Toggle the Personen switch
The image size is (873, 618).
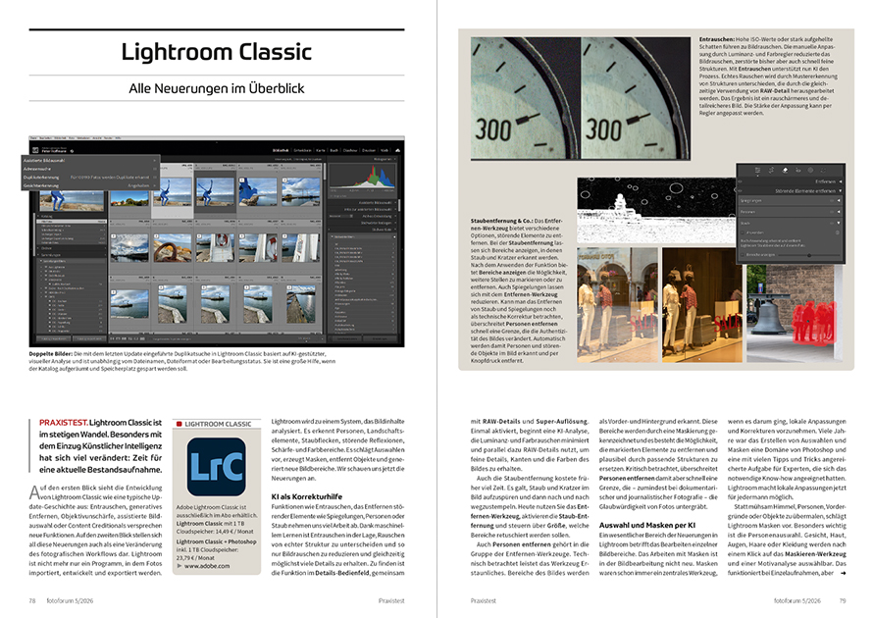click(832, 212)
